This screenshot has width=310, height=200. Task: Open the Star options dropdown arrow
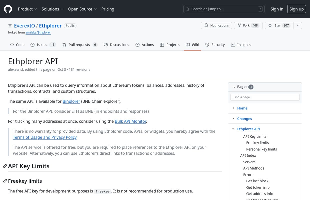[297, 25]
